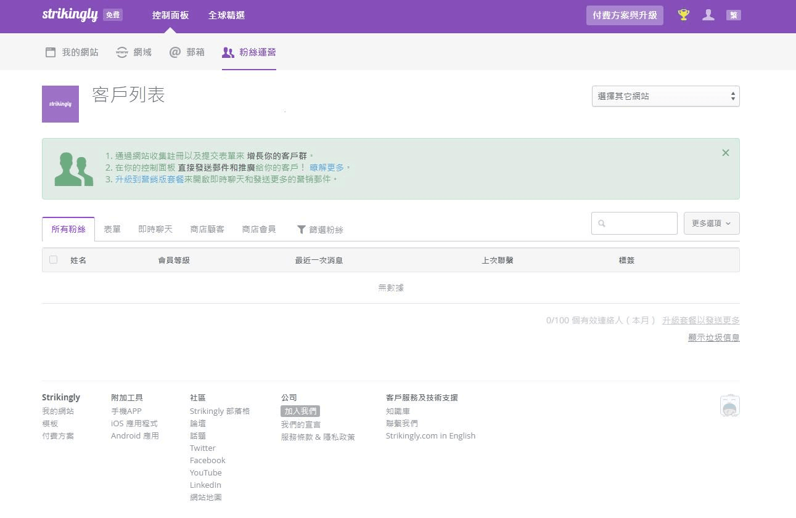The width and height of the screenshot is (796, 518).
Task: Click the 繁 language switcher icon
Action: click(x=733, y=14)
